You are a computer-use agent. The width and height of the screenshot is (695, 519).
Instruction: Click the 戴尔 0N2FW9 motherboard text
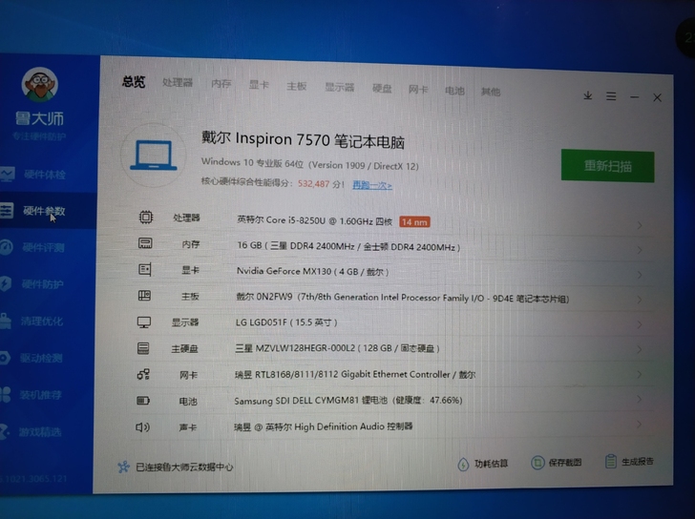(403, 298)
